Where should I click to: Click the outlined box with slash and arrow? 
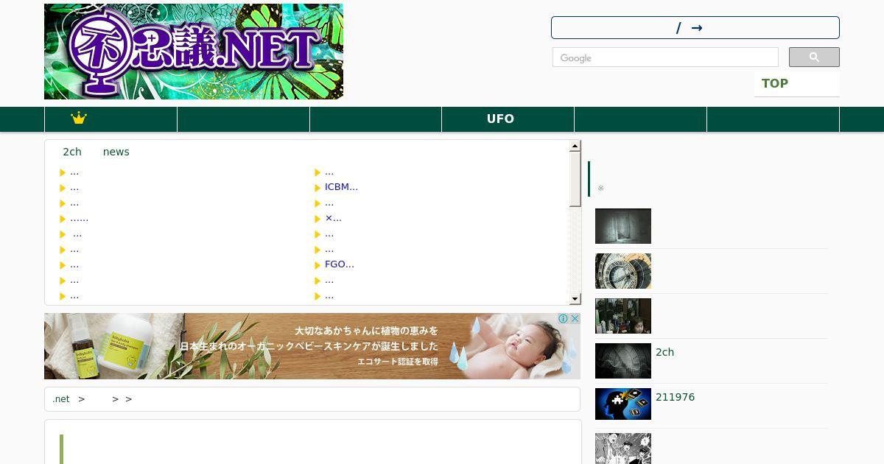(x=695, y=28)
